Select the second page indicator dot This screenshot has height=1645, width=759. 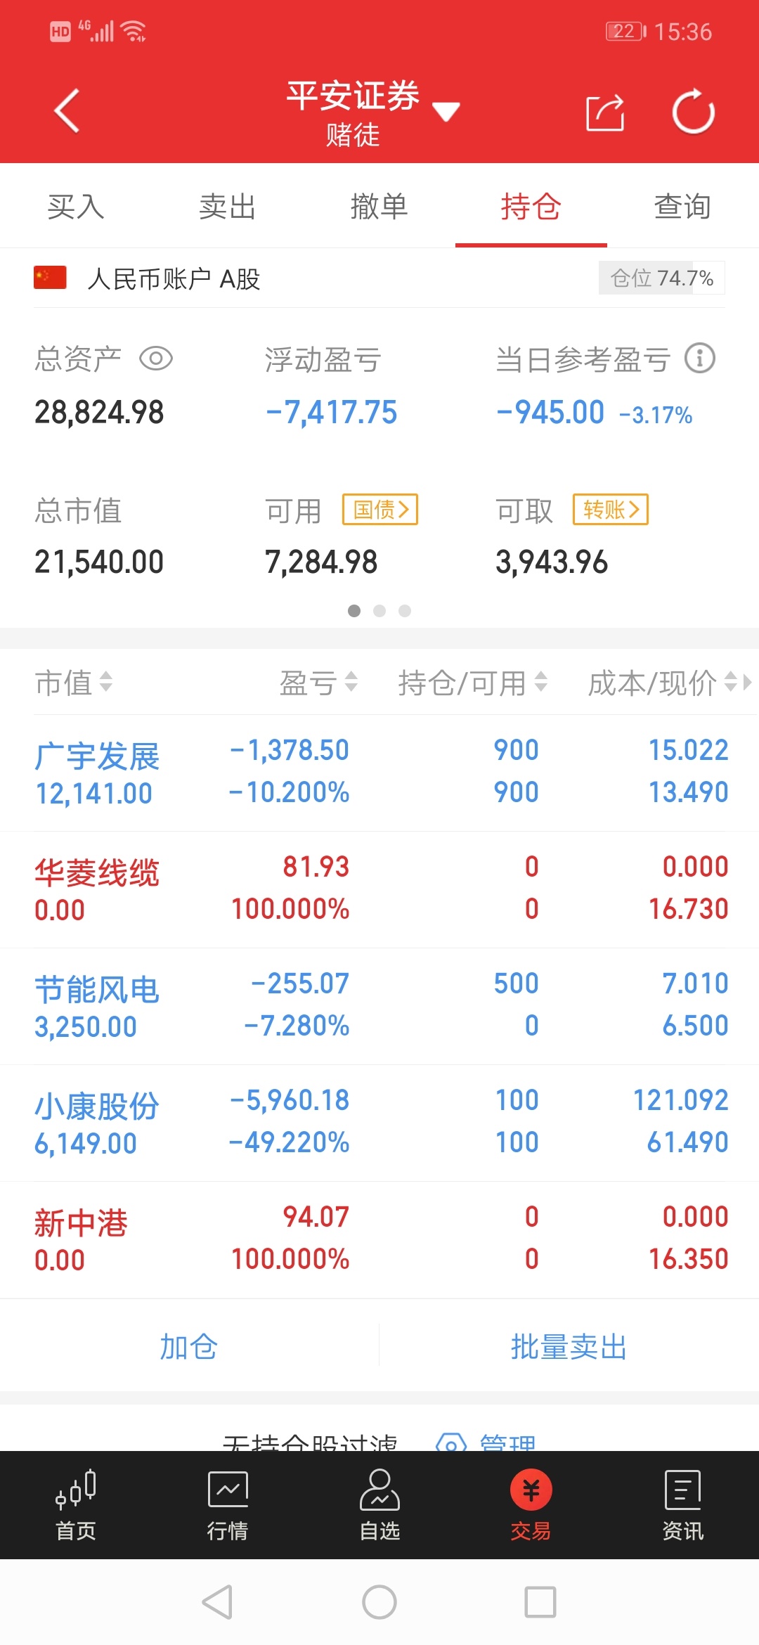click(x=379, y=611)
